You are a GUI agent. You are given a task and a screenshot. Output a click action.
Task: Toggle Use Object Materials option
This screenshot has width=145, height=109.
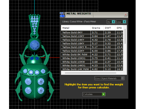point(109,78)
